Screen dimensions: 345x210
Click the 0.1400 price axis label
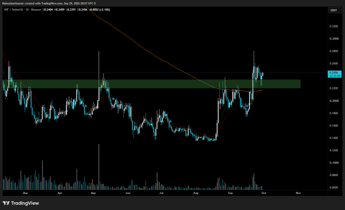[334, 138]
